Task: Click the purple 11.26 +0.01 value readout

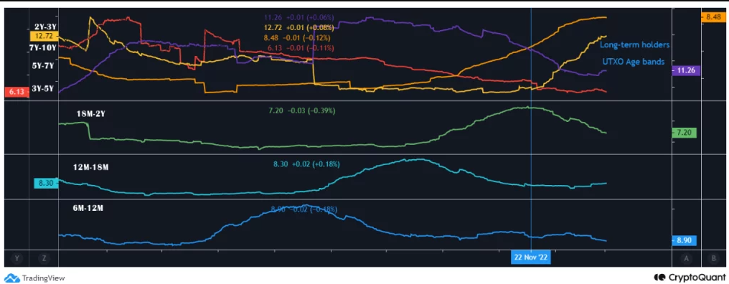Action: (x=299, y=18)
